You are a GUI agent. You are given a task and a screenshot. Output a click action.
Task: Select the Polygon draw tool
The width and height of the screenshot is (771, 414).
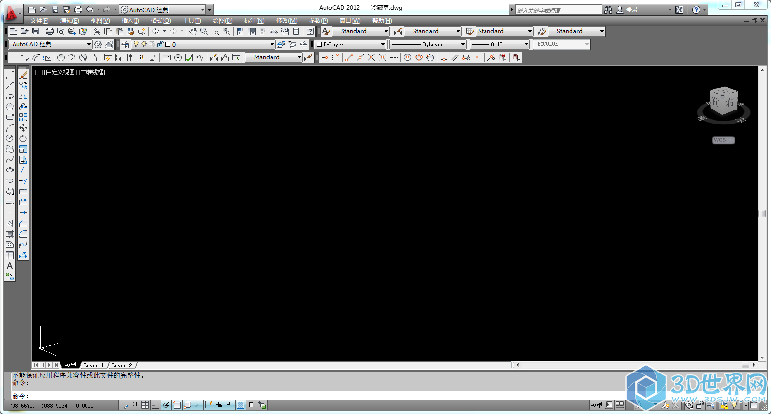point(10,107)
